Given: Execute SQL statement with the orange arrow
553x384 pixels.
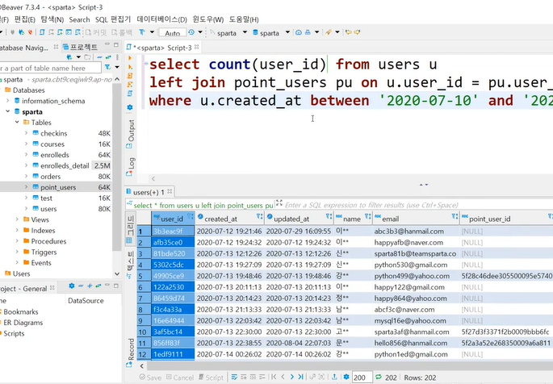Looking at the screenshot, I should (x=130, y=58).
